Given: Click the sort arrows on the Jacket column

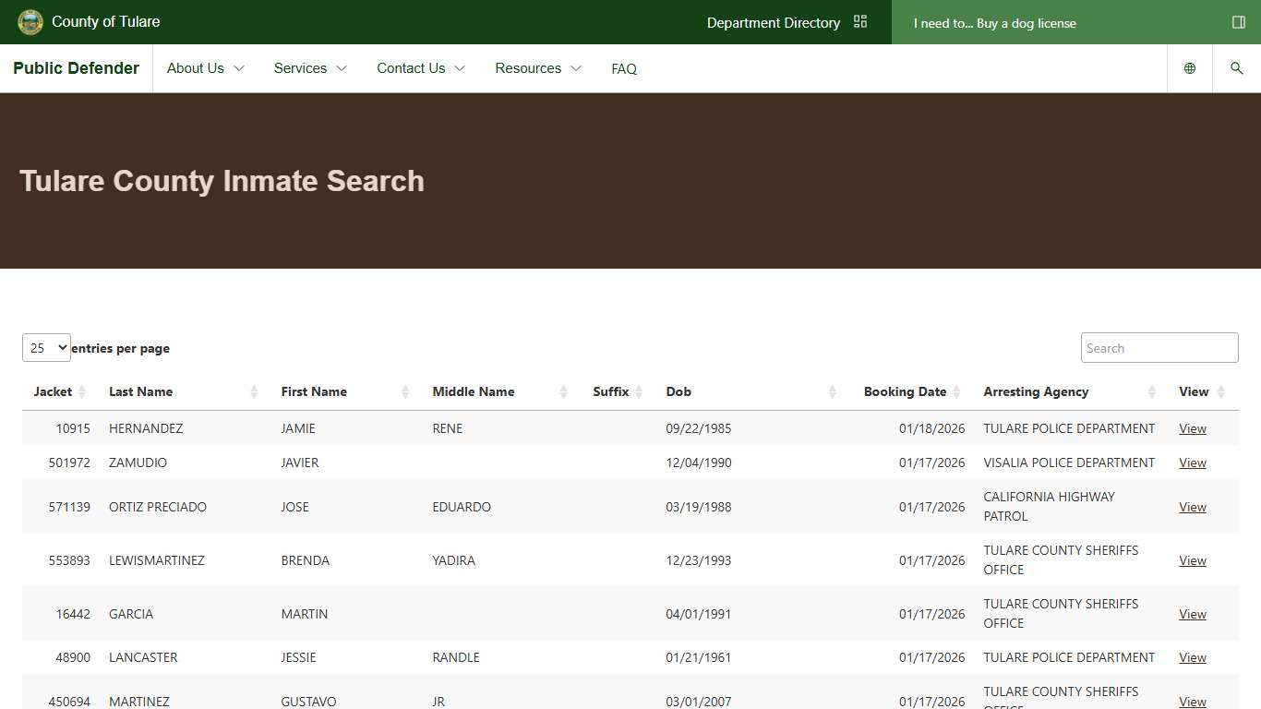Looking at the screenshot, I should [x=80, y=391].
